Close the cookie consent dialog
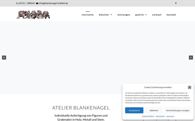This screenshot has height=121, width=195. [189, 87]
